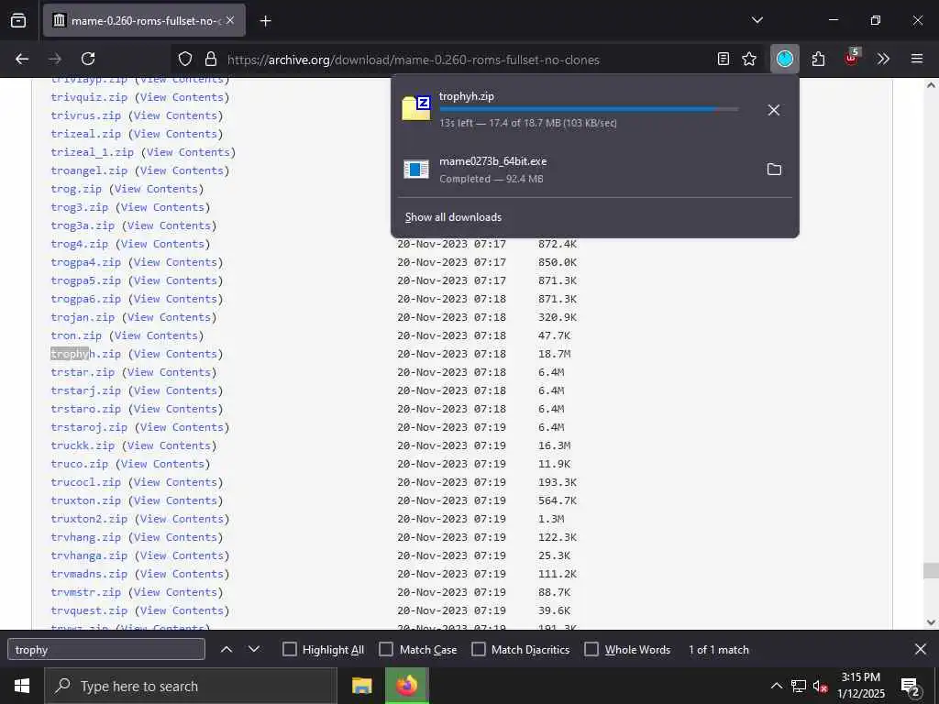Screen dimensions: 939x704
Task: Close the mame-0.260 tab
Action: [230, 20]
